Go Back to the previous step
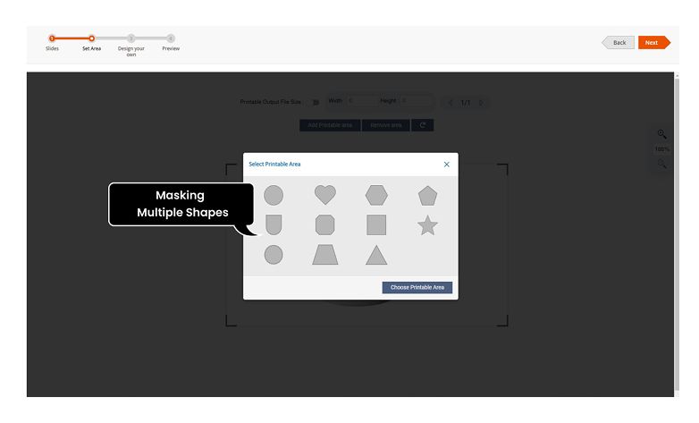699x423 pixels. pyautogui.click(x=619, y=43)
